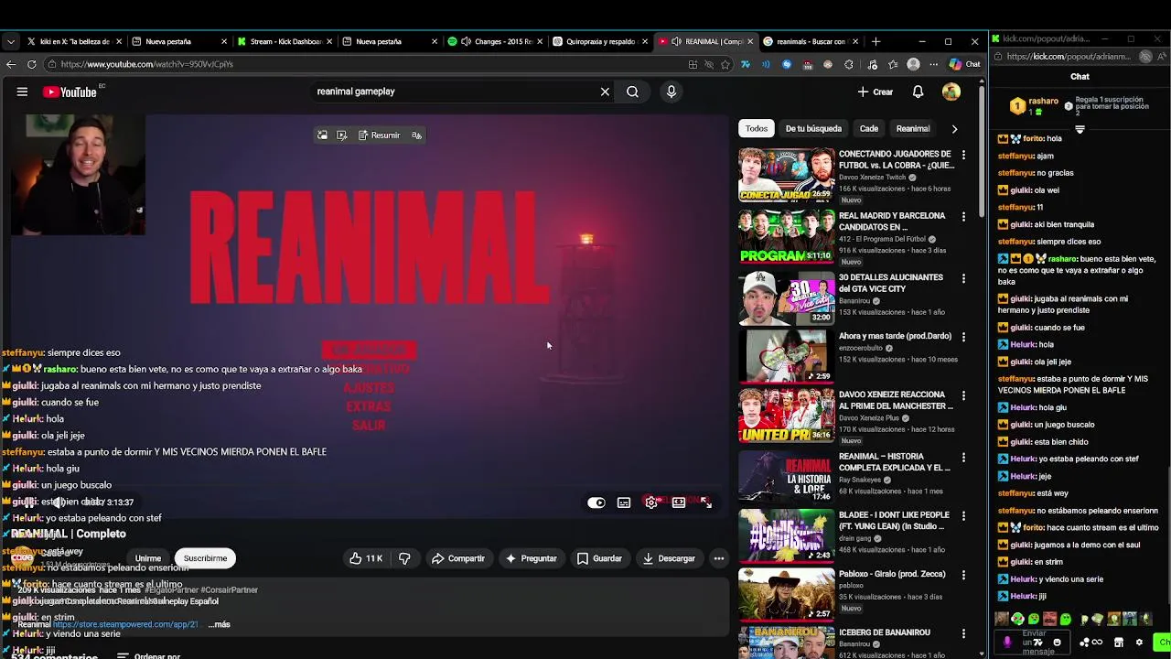Image resolution: width=1171 pixels, height=659 pixels.
Task: Click the translate icon beside Resumir
Action: pyautogui.click(x=417, y=135)
